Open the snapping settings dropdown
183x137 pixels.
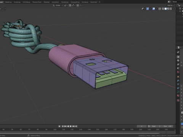click(73, 5)
